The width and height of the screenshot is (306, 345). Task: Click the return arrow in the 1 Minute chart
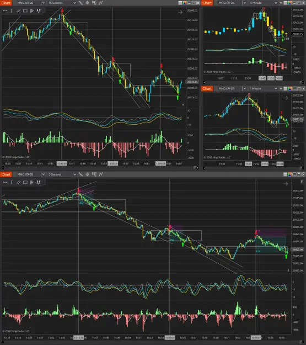tap(286, 98)
